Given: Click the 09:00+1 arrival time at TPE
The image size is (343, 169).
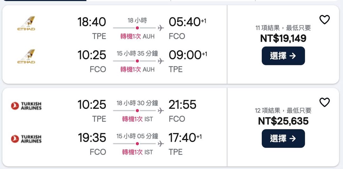Looking at the screenshot, I should pyautogui.click(x=187, y=55).
